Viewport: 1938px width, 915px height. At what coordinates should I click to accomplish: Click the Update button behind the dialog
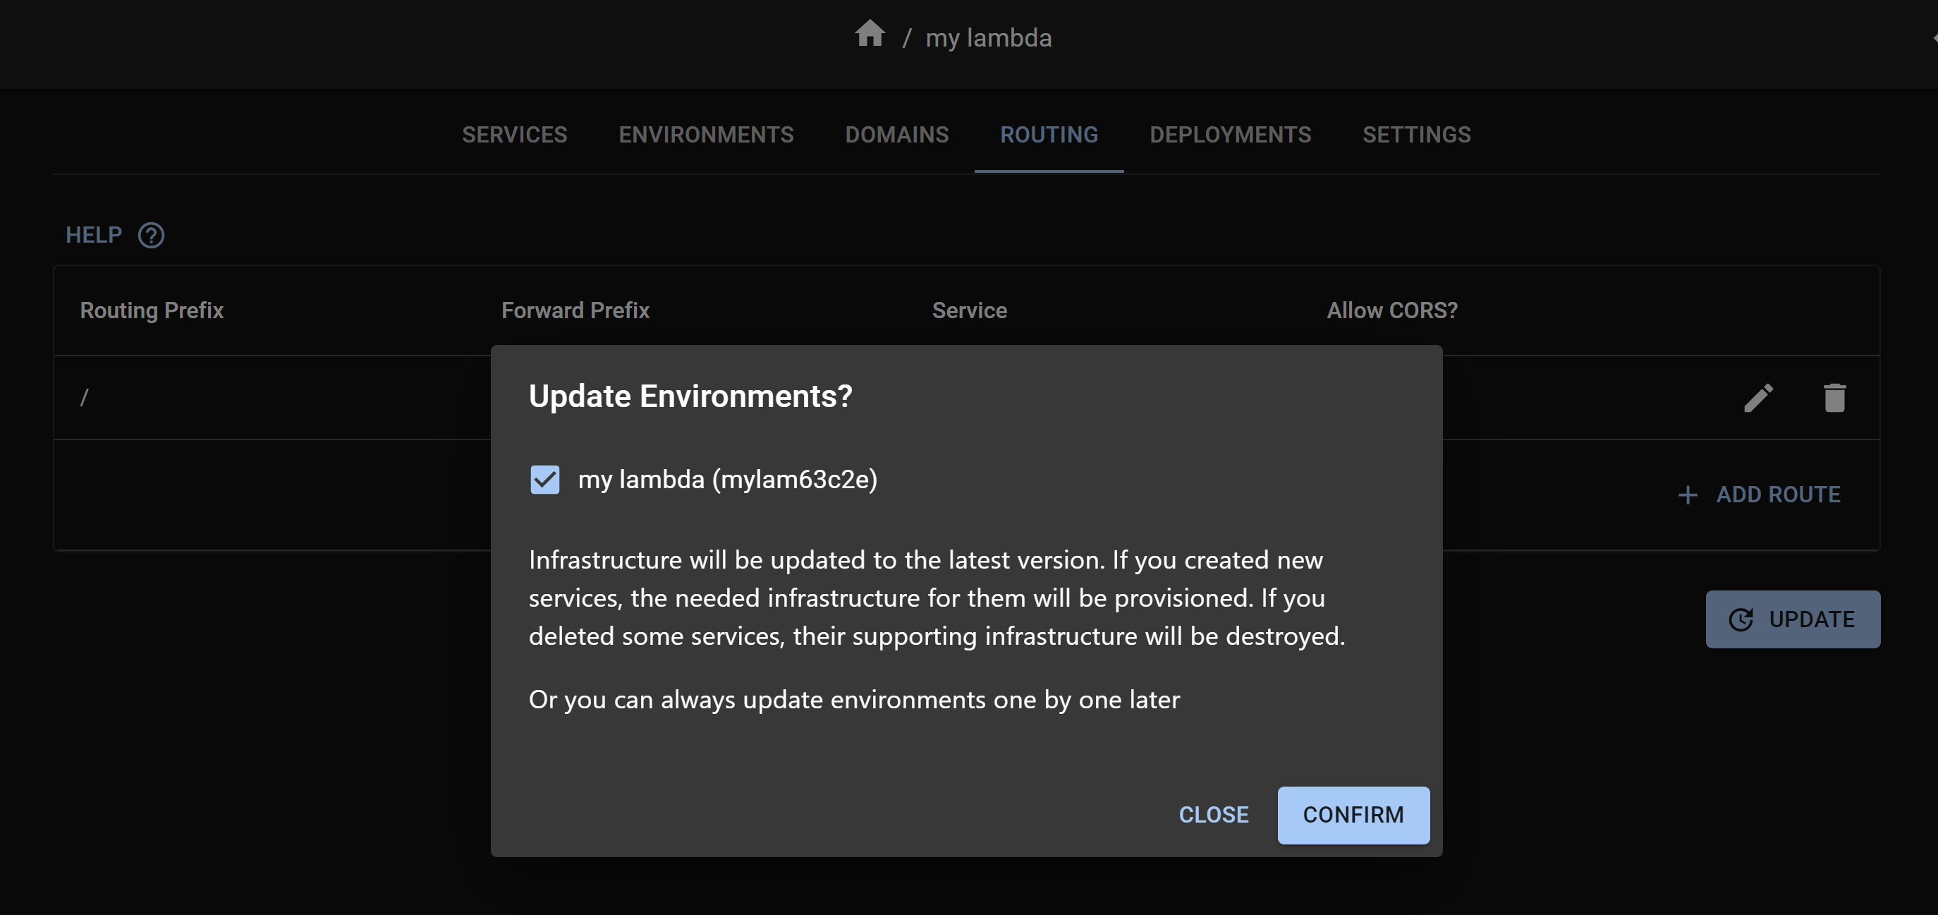[x=1793, y=619]
